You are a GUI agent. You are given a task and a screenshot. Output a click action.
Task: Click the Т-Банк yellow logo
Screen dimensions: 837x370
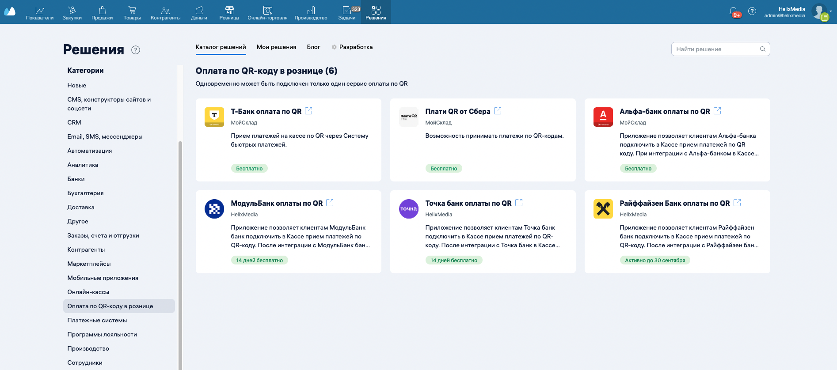coord(214,117)
